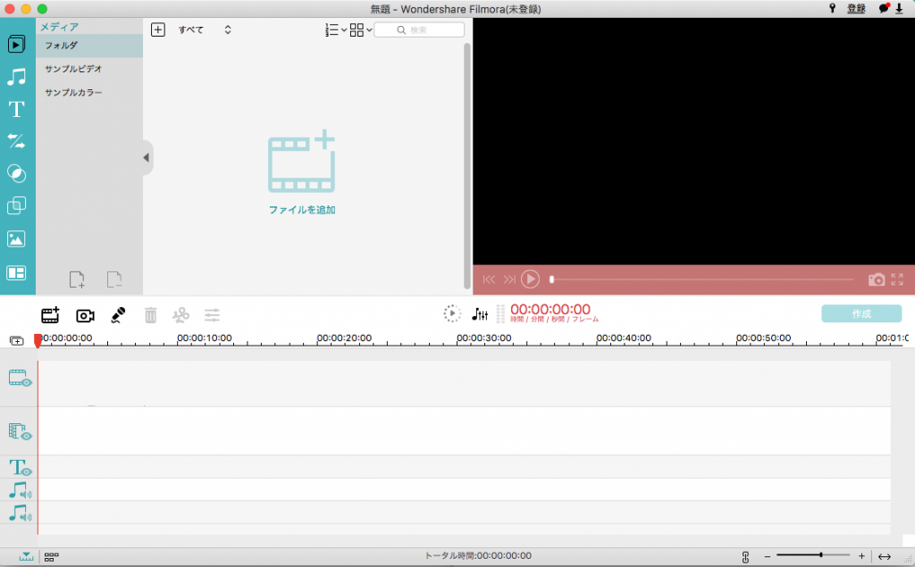Screen dimensions: 915x567
Task: Select サンプルビデオ in media list
Action: [73, 69]
